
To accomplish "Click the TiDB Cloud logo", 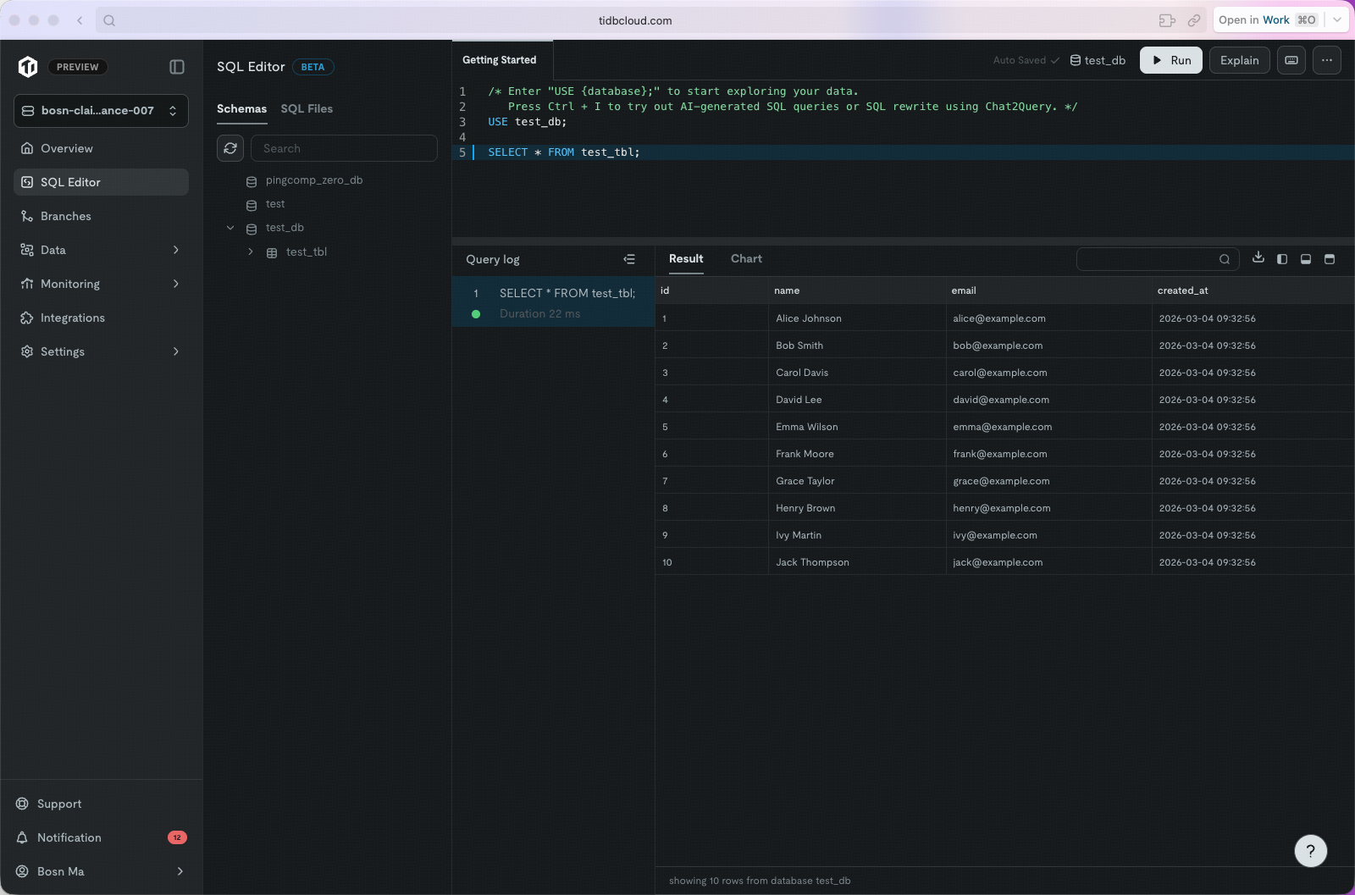I will tap(28, 67).
